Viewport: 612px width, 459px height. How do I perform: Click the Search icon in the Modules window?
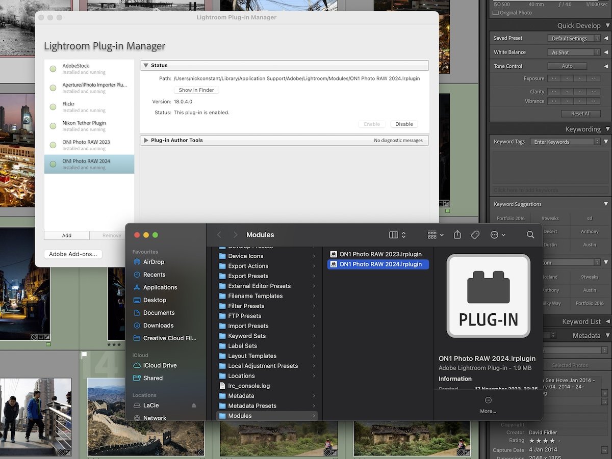[x=530, y=235]
